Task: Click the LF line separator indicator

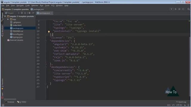Action: (x=173, y=105)
